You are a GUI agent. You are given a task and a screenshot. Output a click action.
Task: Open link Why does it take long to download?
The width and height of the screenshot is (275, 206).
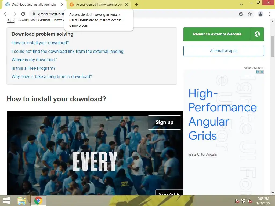click(52, 76)
